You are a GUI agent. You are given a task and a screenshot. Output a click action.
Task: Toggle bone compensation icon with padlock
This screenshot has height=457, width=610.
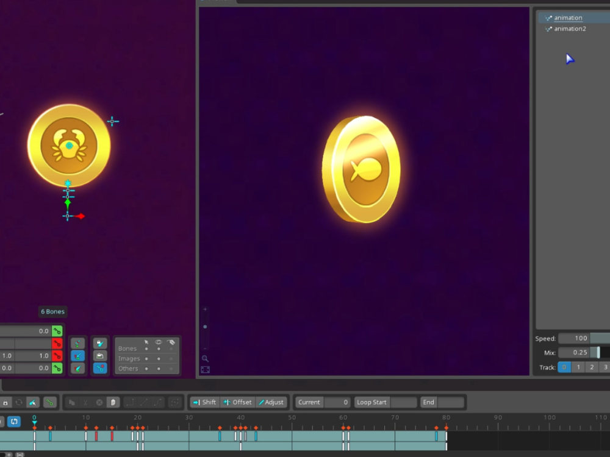(100, 344)
